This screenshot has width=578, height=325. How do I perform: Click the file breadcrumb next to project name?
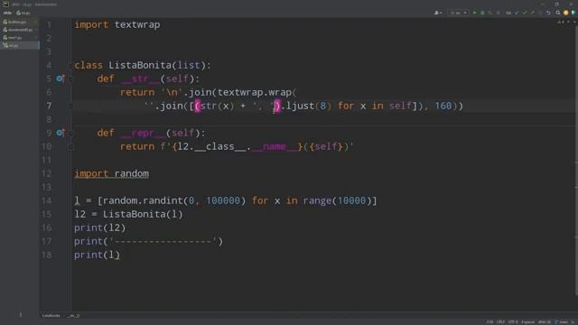23,13
